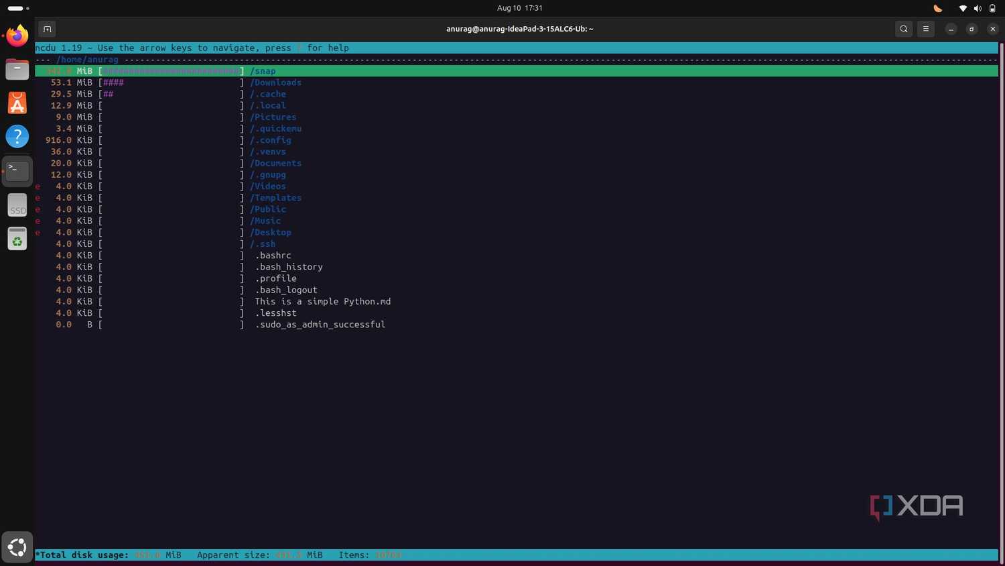The width and height of the screenshot is (1005, 566).
Task: Click the /.local directory entry
Action: [268, 105]
